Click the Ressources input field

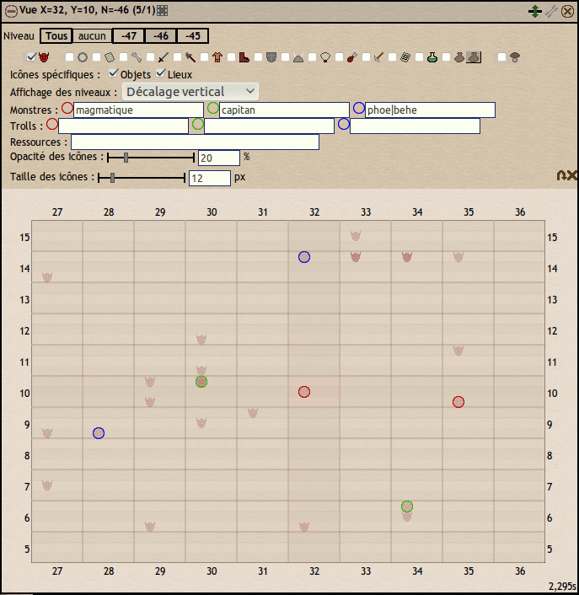click(195, 142)
